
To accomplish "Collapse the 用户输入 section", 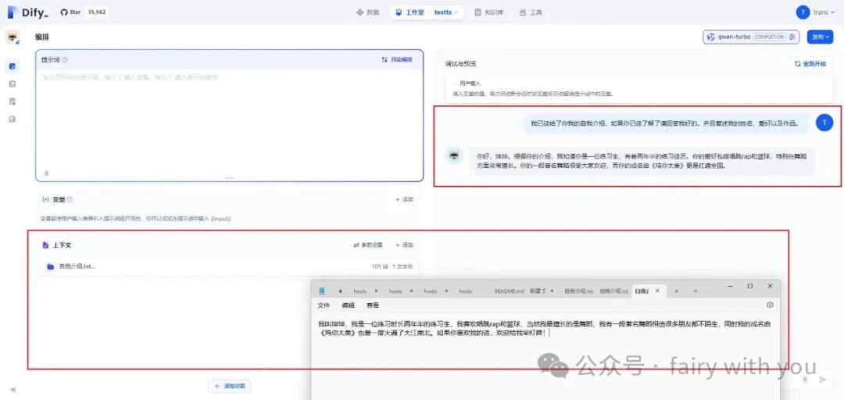I will 467,84.
